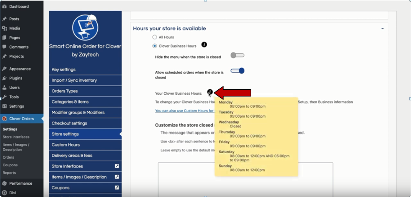411x197 pixels.
Task: Click the Posts menu label
Action: pos(14,19)
